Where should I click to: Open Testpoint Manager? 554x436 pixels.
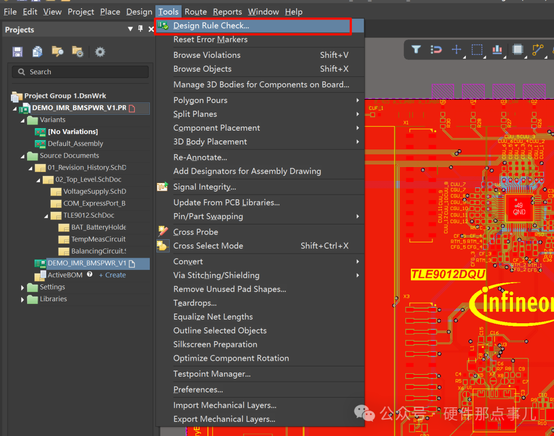tap(260, 374)
